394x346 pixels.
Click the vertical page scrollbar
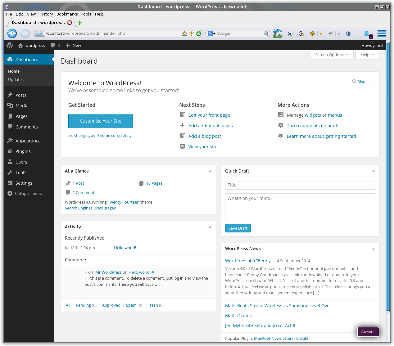tap(387, 177)
